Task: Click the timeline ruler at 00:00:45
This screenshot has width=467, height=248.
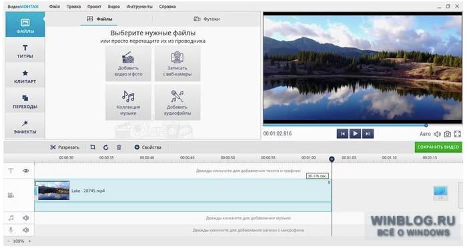Action: coord(187,158)
